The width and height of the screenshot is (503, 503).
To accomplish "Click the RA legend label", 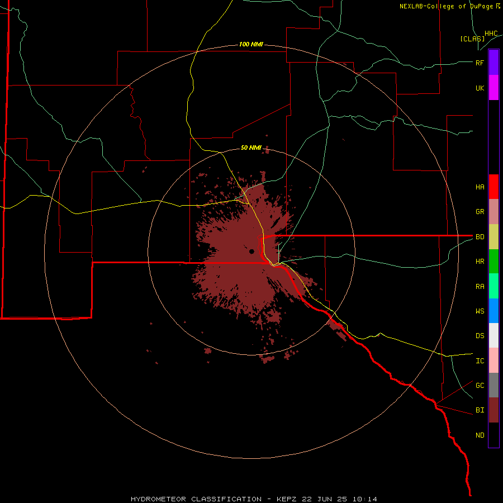I will [x=480, y=287].
